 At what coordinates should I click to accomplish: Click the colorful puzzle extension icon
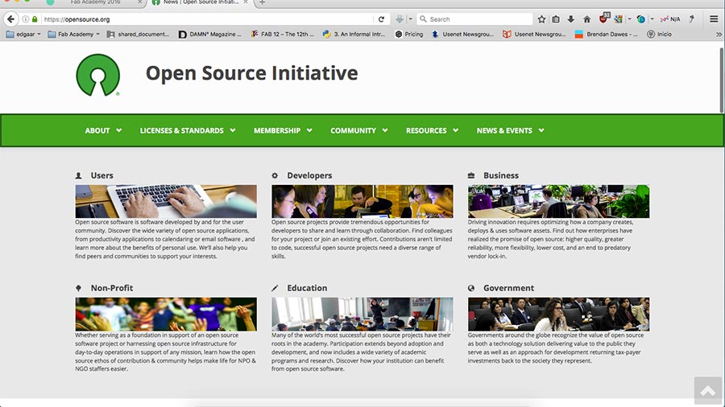point(618,19)
